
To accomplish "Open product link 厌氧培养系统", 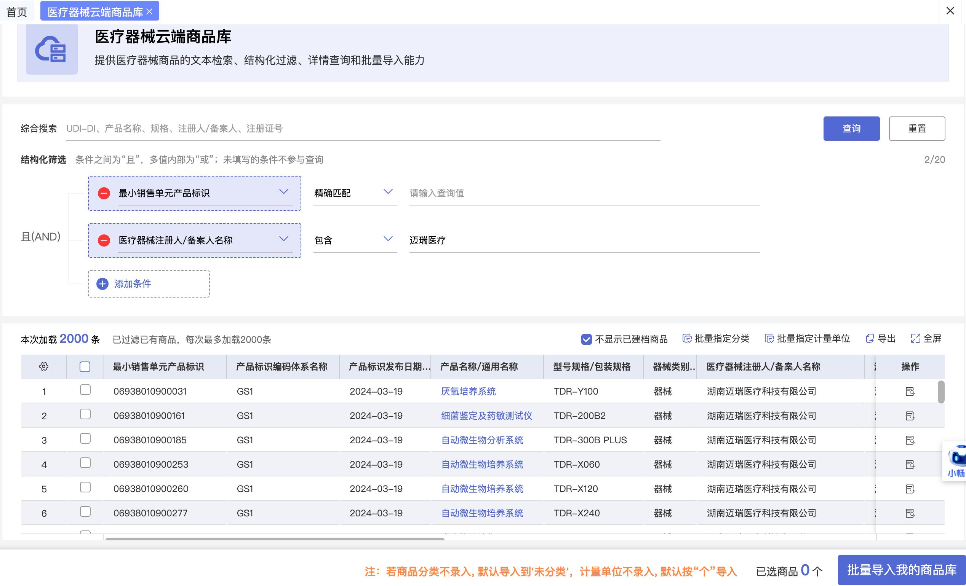I will [468, 391].
